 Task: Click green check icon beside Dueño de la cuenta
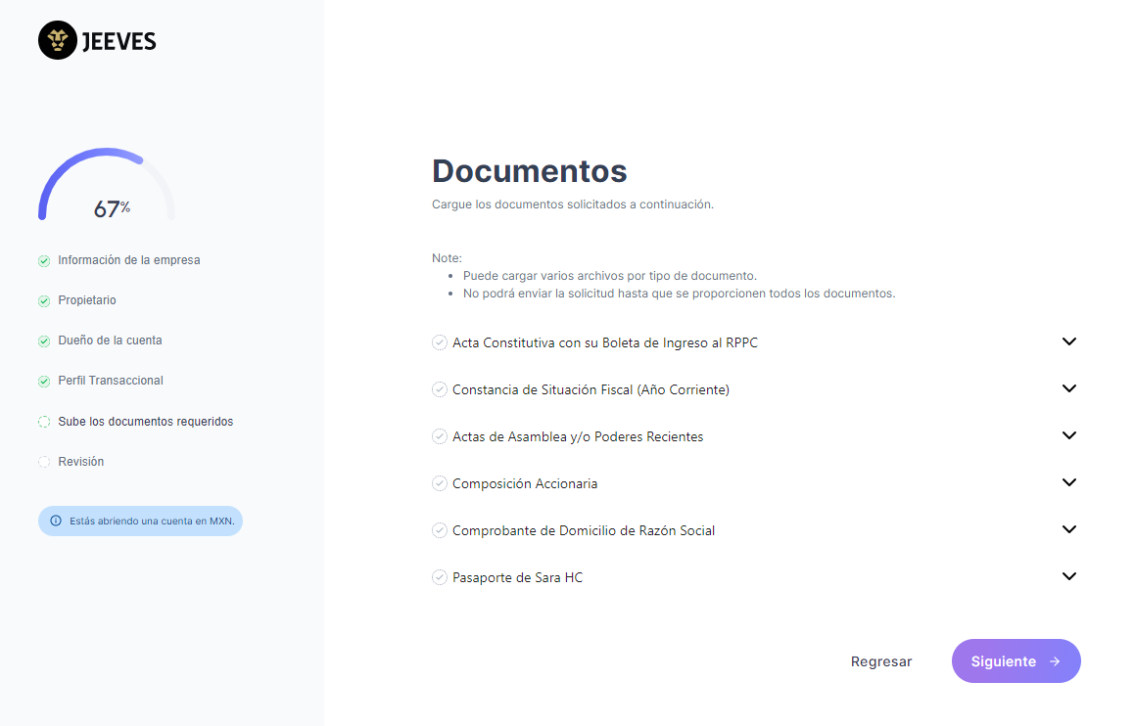click(x=44, y=341)
